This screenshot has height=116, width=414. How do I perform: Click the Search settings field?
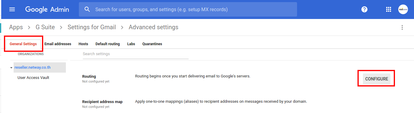click(x=136, y=54)
